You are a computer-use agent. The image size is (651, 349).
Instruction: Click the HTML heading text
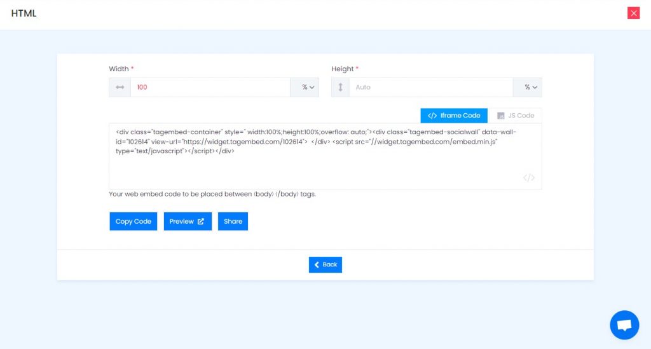(x=24, y=13)
